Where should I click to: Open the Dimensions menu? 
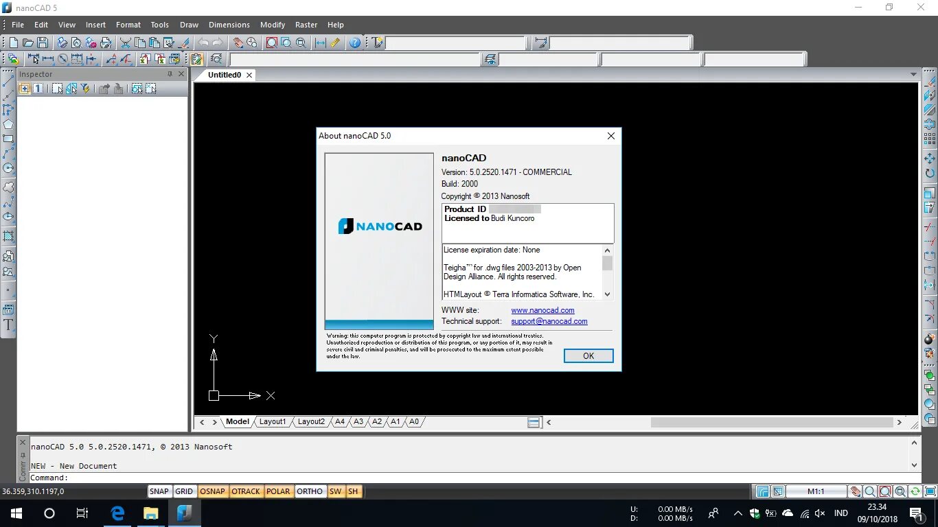click(229, 25)
